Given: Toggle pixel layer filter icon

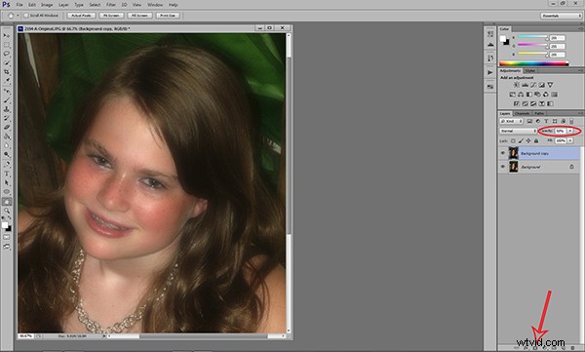Looking at the screenshot, I should click(x=529, y=121).
